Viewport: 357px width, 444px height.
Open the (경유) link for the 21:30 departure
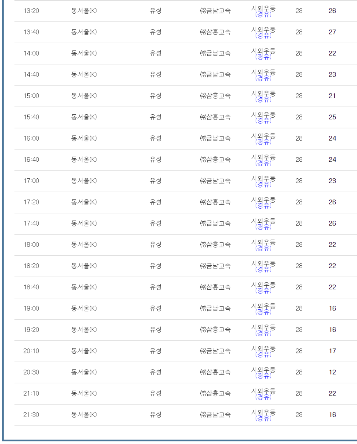pos(263,419)
